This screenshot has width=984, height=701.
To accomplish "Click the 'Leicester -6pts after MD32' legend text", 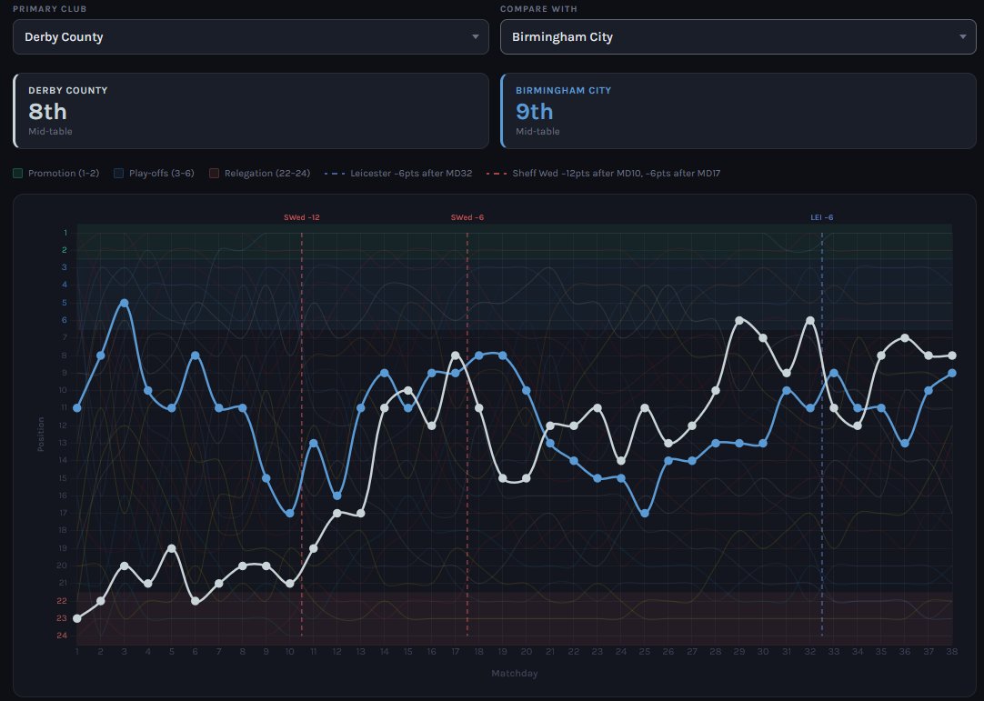I will click(x=411, y=174).
